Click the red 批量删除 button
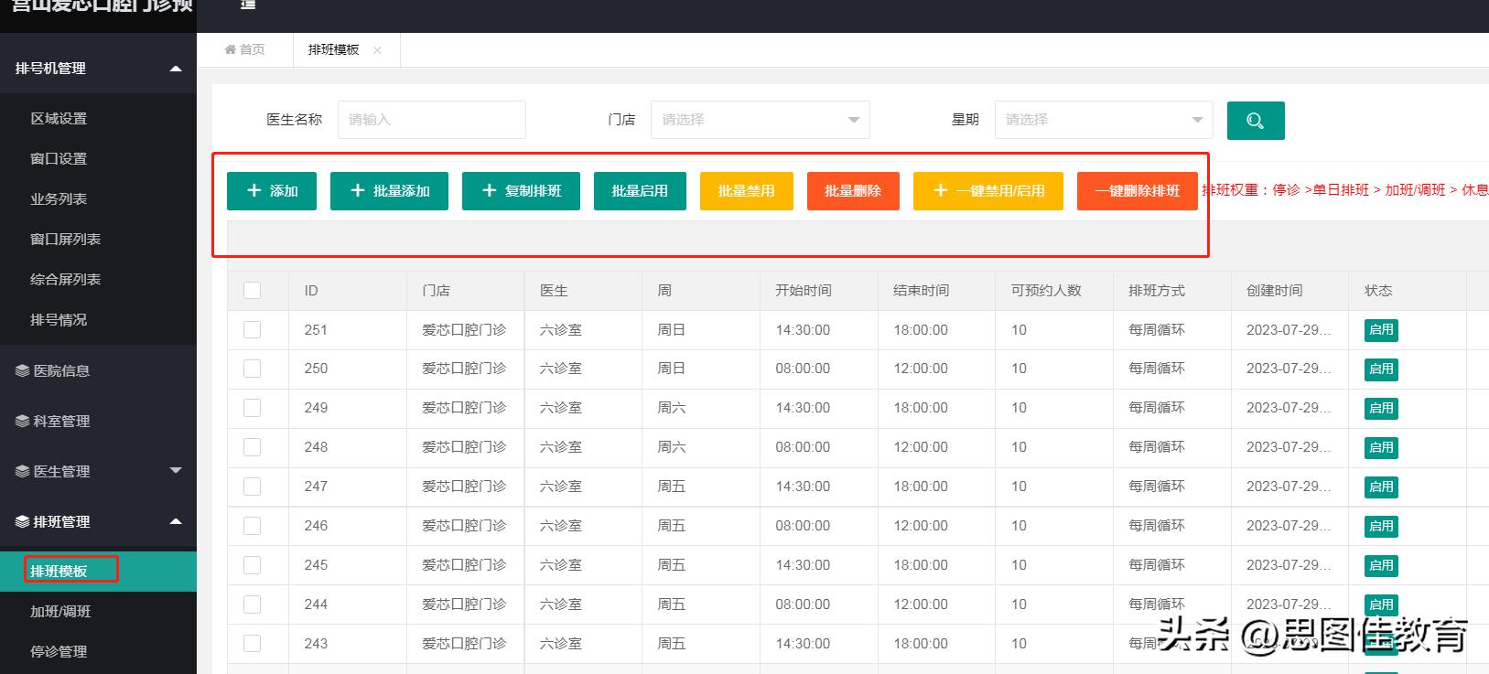1489x674 pixels. (853, 191)
